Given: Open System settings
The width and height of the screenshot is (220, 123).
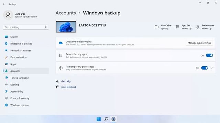Looking at the screenshot, I should pyautogui.click(x=26, y=37).
